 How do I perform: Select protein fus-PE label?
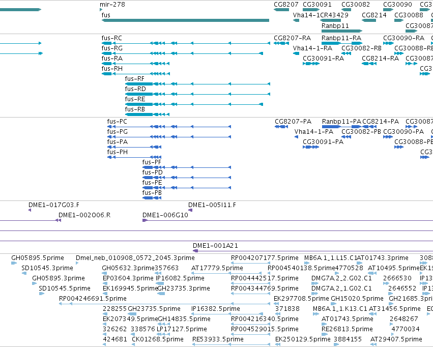coord(152,183)
